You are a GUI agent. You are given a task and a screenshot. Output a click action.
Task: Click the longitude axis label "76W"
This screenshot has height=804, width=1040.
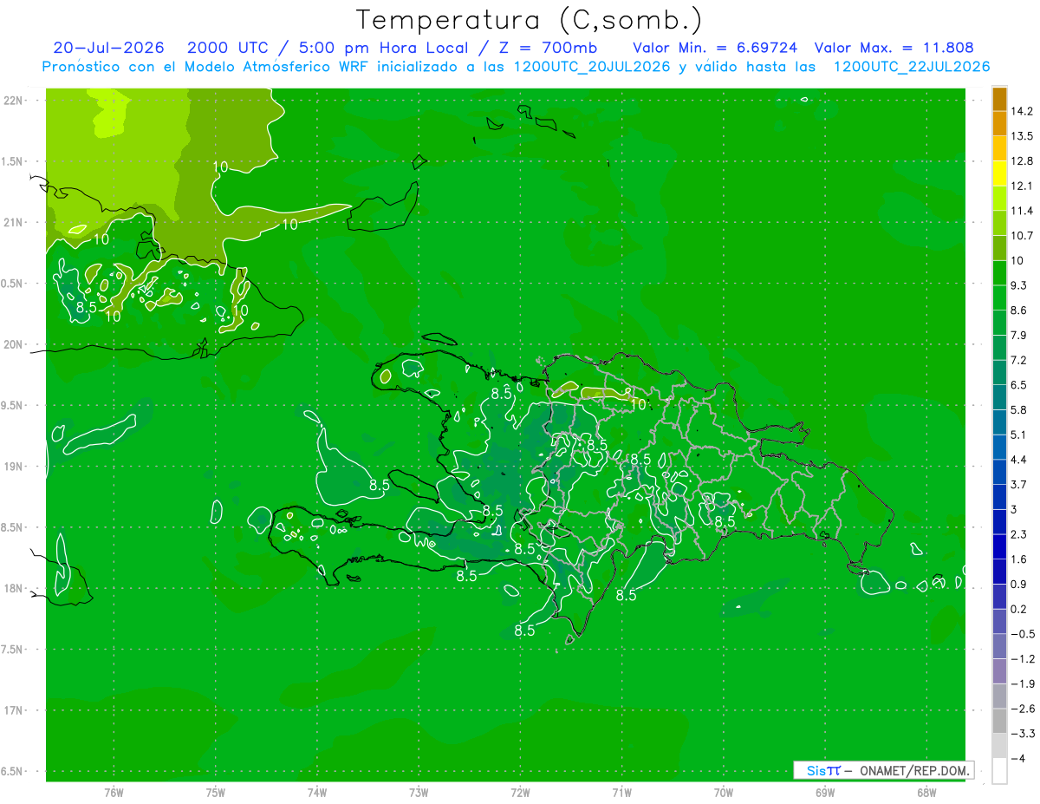(x=114, y=793)
